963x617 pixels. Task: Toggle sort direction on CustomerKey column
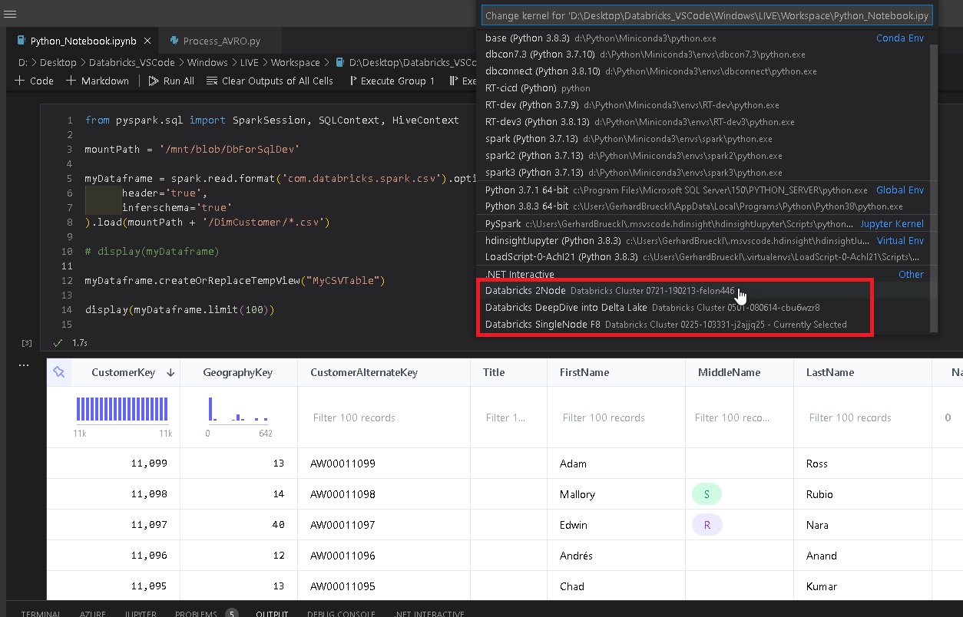click(x=170, y=372)
